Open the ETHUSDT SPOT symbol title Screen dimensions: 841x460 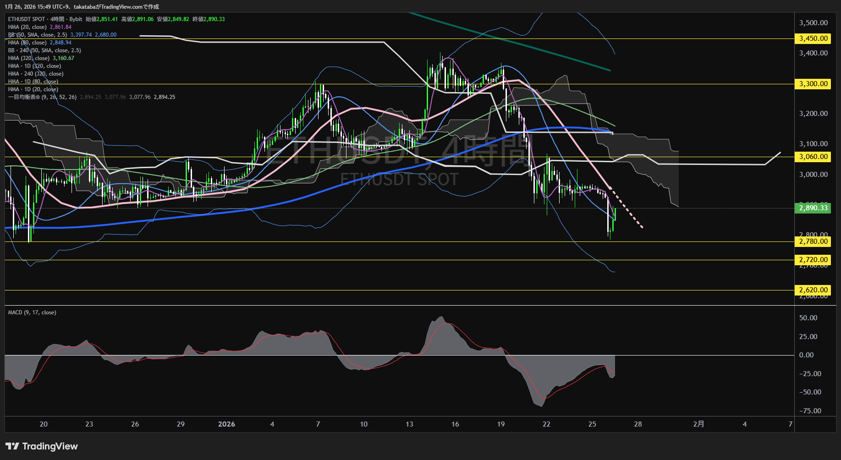point(27,19)
